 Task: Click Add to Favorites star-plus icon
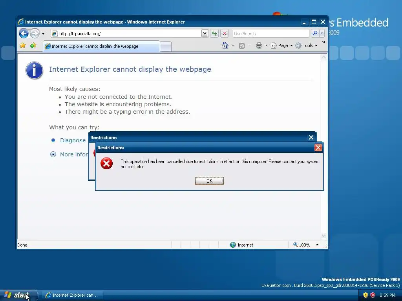coord(33,45)
